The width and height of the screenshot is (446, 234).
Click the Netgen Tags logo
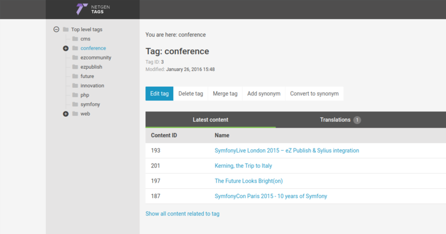point(93,9)
